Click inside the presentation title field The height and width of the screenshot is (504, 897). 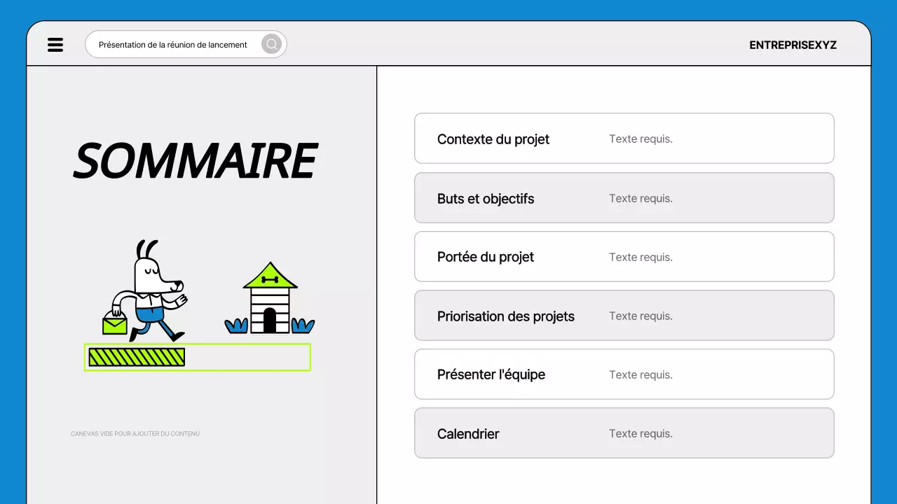[172, 44]
